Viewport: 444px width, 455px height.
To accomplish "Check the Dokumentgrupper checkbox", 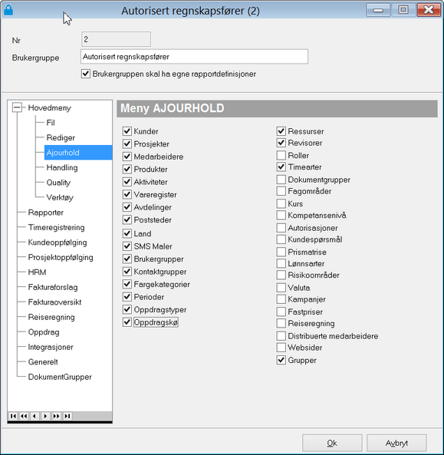I will (x=281, y=180).
